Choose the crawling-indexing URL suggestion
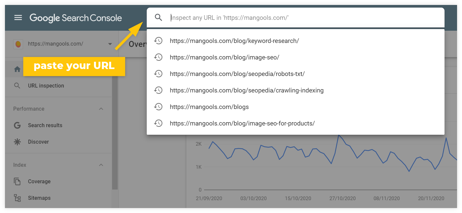462x213 pixels. coord(246,90)
